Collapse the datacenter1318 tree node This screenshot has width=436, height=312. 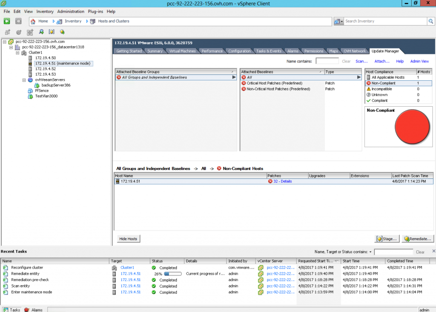point(11,47)
